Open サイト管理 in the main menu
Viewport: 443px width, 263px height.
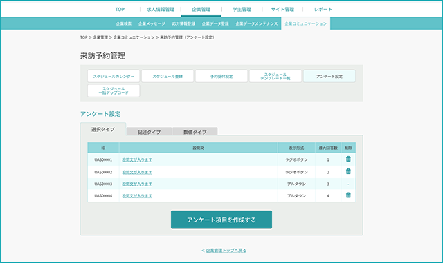(x=282, y=9)
